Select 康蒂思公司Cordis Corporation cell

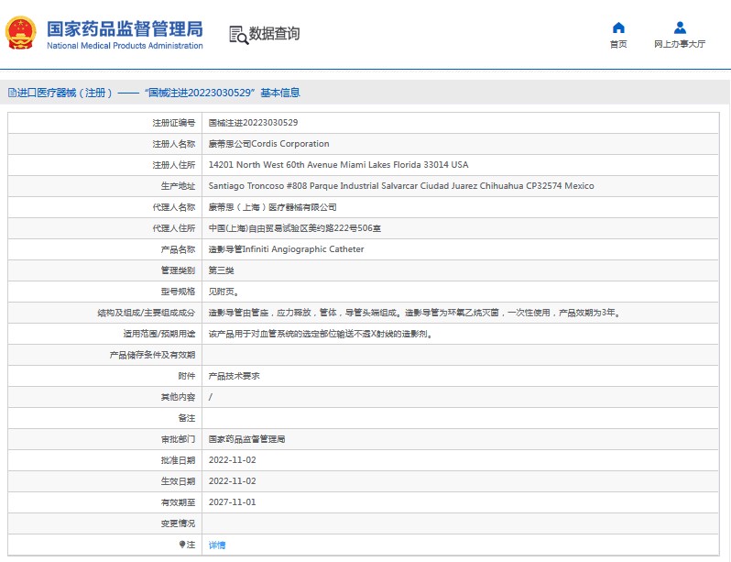click(x=269, y=144)
